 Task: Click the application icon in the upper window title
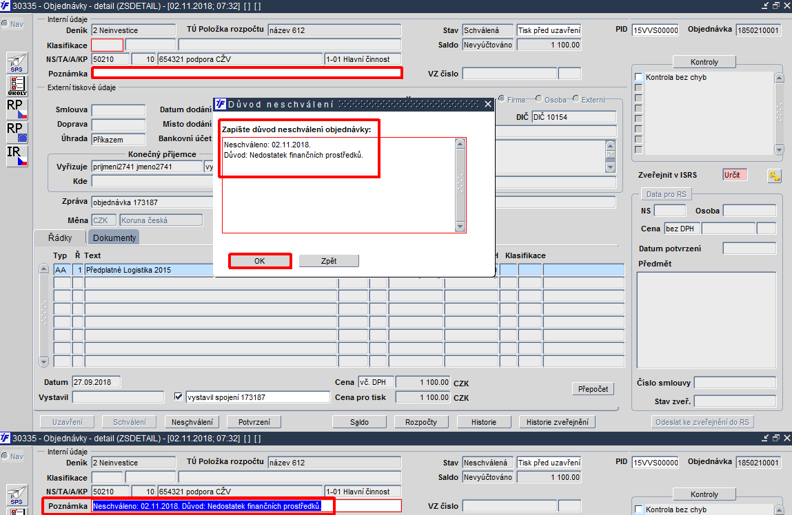point(5,6)
